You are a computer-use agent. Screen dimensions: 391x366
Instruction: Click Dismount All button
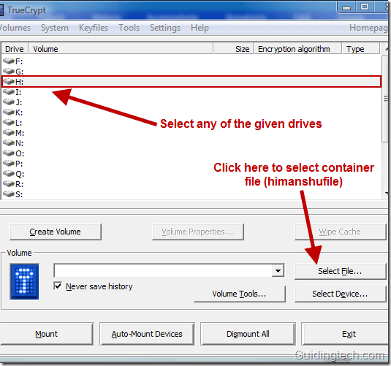point(248,334)
